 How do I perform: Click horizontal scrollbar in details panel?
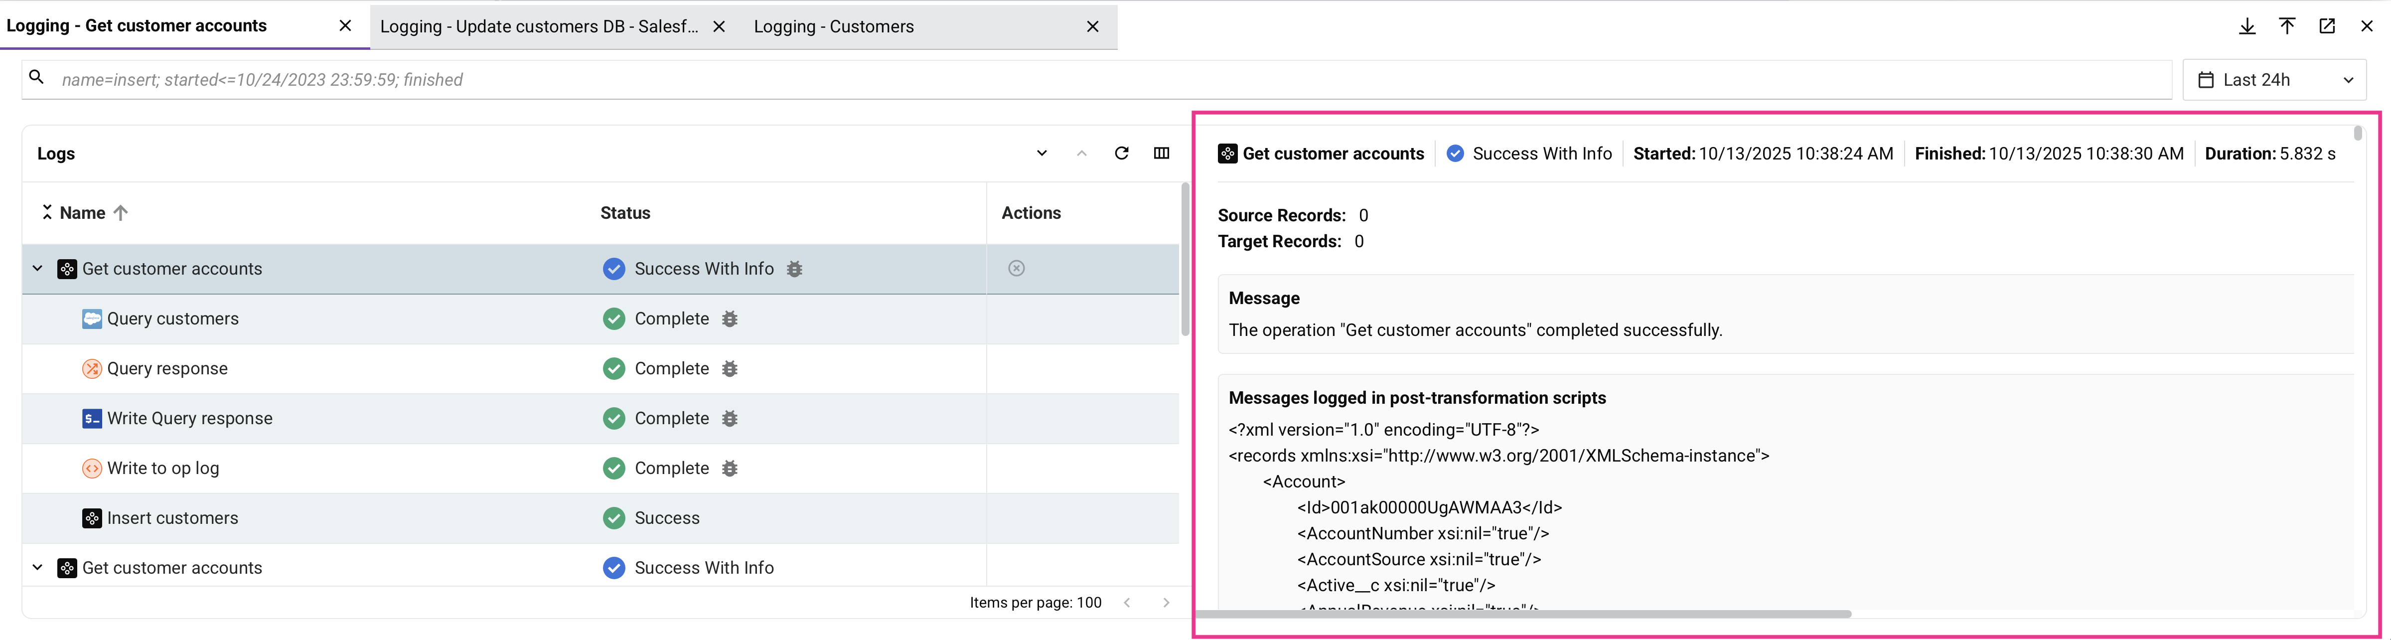pyautogui.click(x=1522, y=614)
